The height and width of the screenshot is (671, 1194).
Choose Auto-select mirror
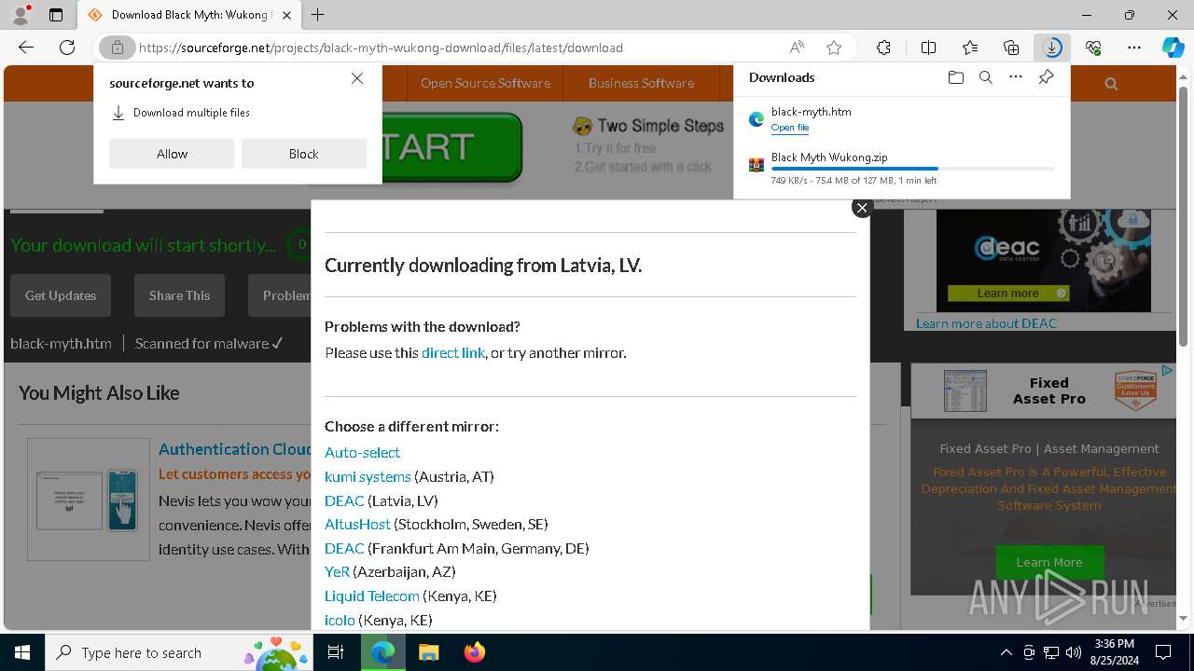pyautogui.click(x=362, y=452)
